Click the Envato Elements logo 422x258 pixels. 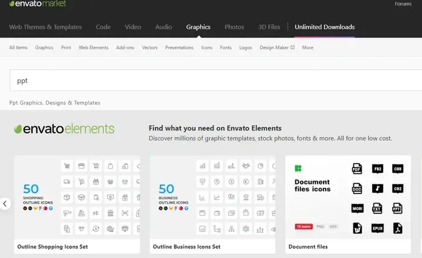[x=64, y=129]
